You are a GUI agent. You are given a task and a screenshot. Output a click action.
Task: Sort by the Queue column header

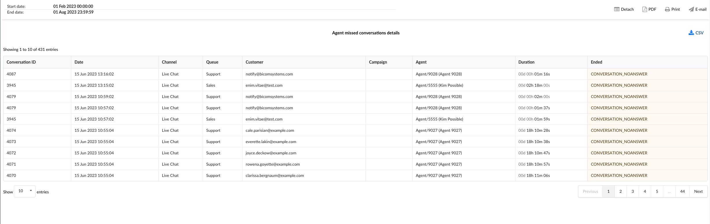tap(212, 62)
